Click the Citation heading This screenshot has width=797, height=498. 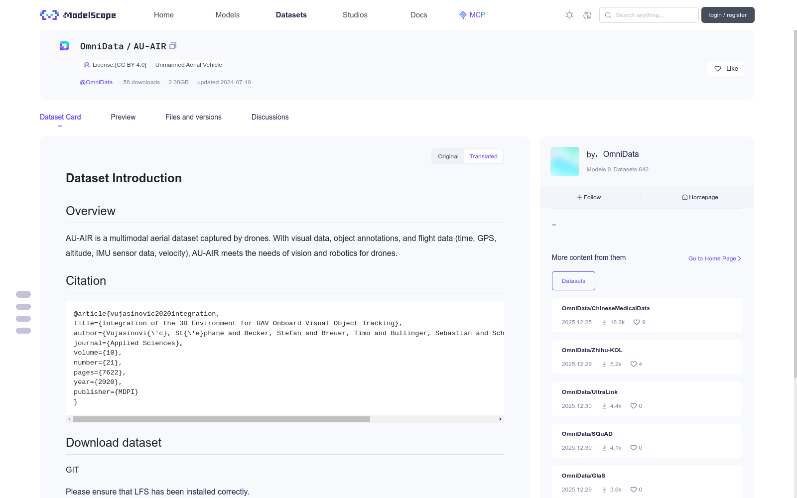point(86,281)
